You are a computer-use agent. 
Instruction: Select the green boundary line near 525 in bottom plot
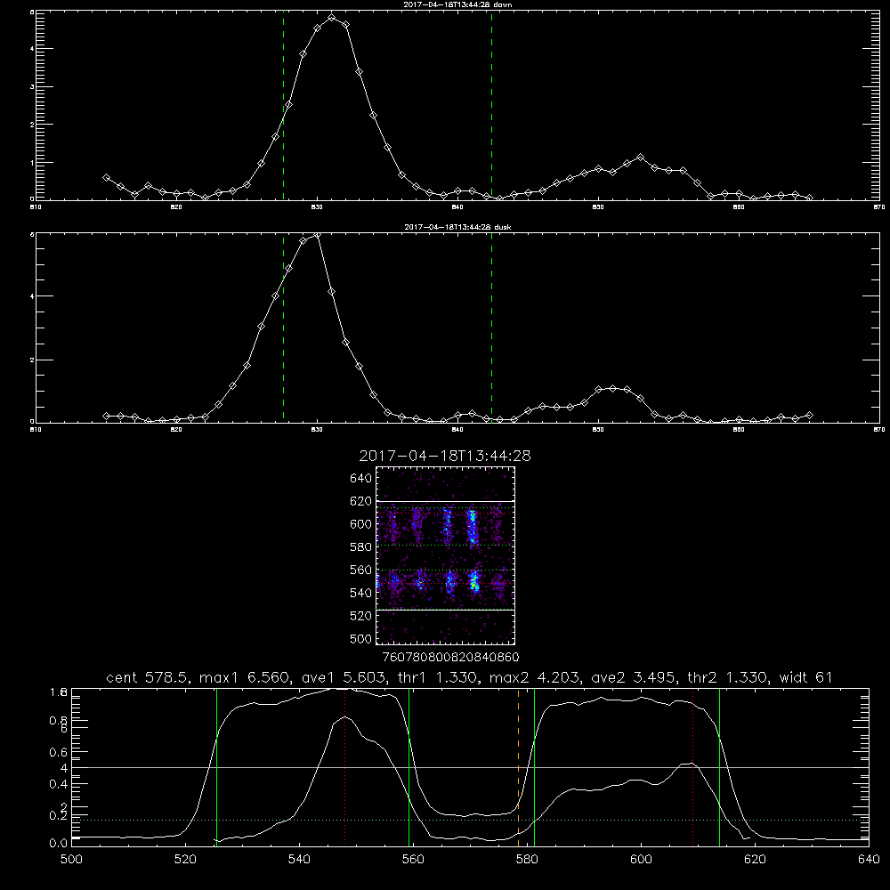coord(216,769)
